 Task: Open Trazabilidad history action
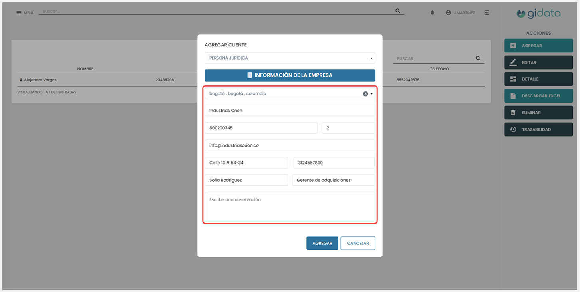pos(538,129)
